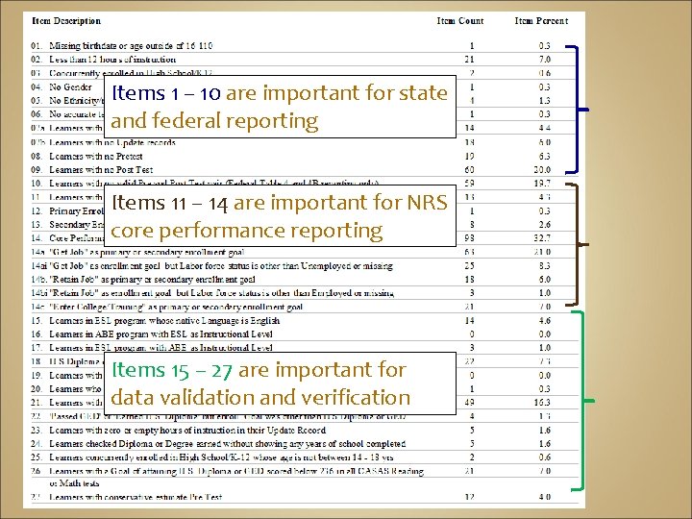Click the count 49 in row 21
Viewport: 692px width, 519px height.
(x=470, y=403)
